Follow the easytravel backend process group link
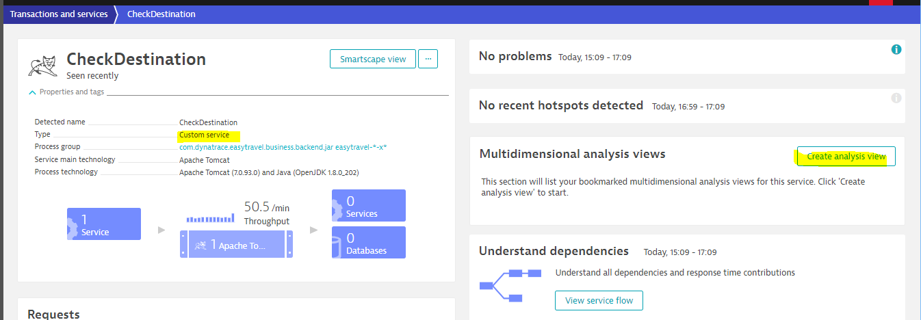Viewport: 921px width, 320px height. point(283,147)
